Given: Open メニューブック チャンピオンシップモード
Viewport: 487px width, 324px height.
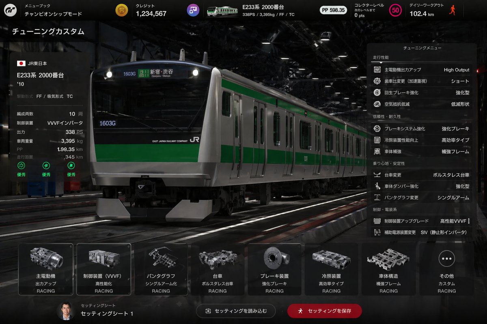Looking at the screenshot, I should pos(53,11).
